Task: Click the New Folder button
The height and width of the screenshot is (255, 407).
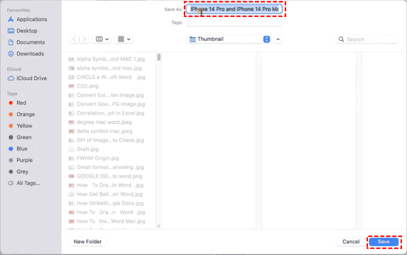Action: click(88, 241)
